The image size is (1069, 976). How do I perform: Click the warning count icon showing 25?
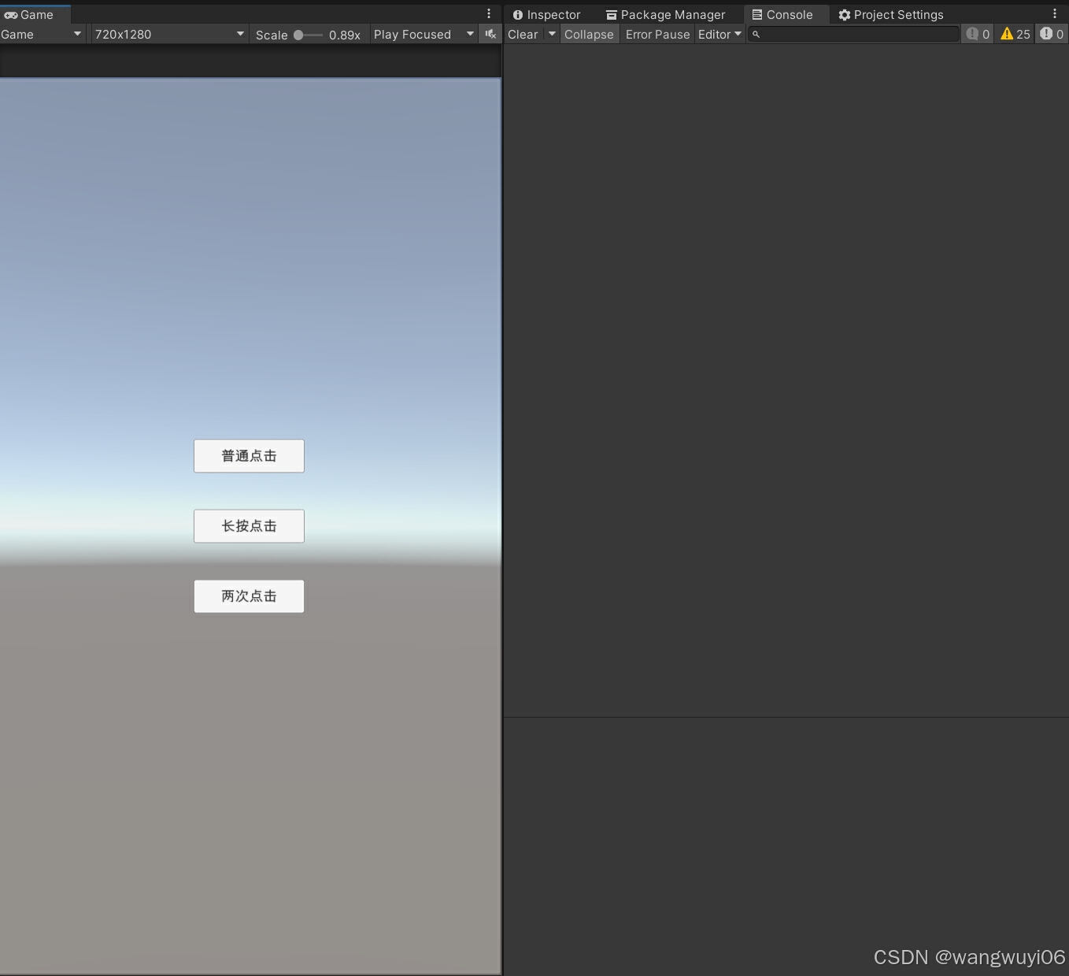click(1014, 34)
